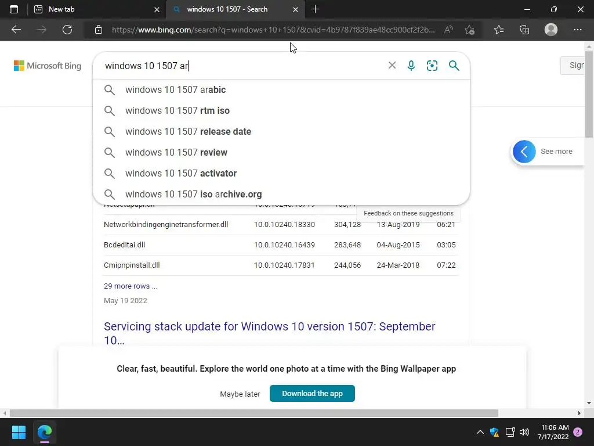
Task: Switch to the New tab tab
Action: pyautogui.click(x=91, y=9)
